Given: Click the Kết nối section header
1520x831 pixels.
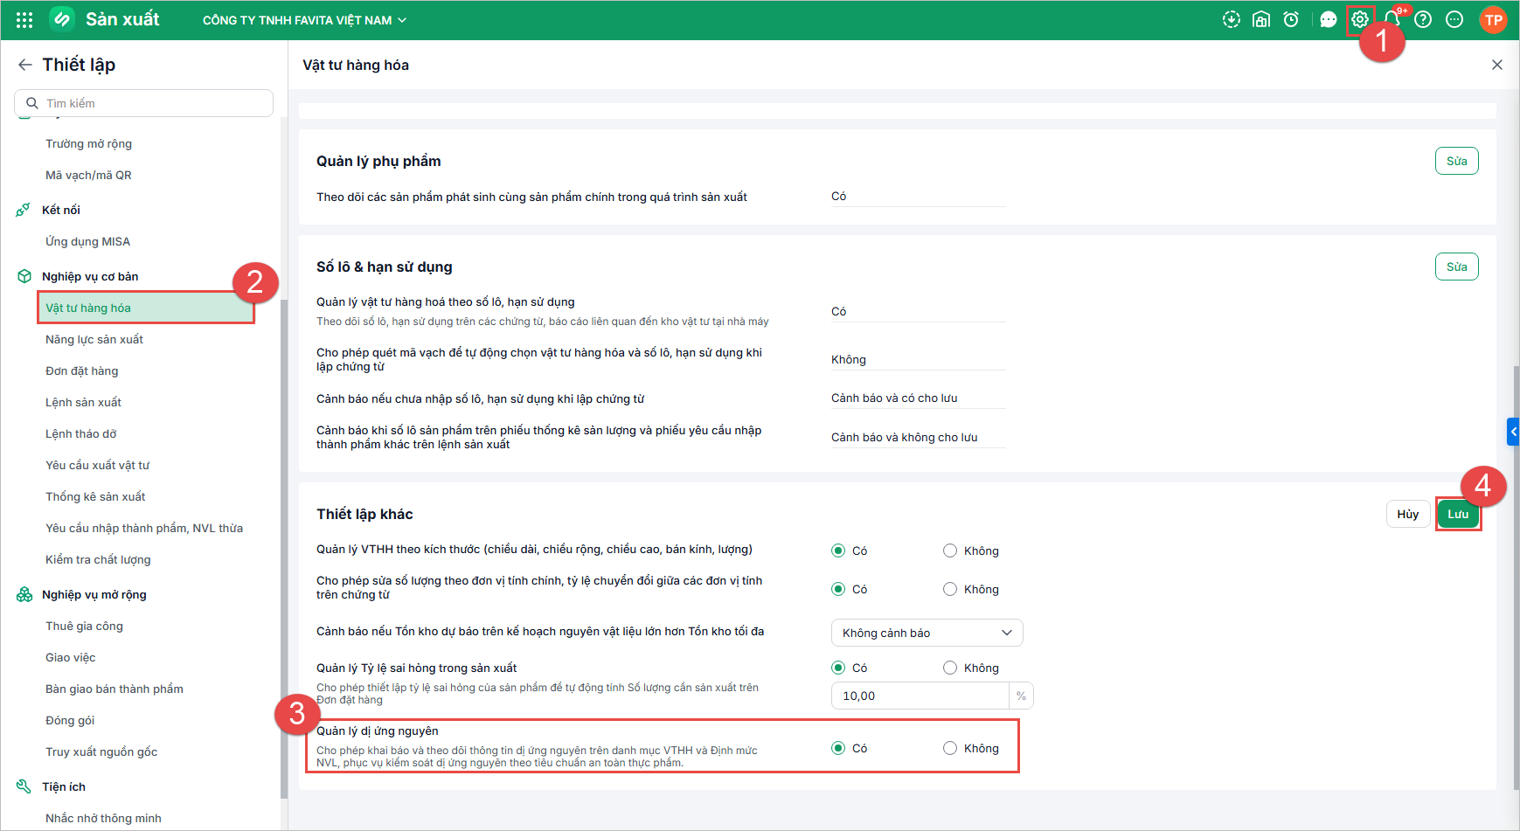Looking at the screenshot, I should pos(61,210).
